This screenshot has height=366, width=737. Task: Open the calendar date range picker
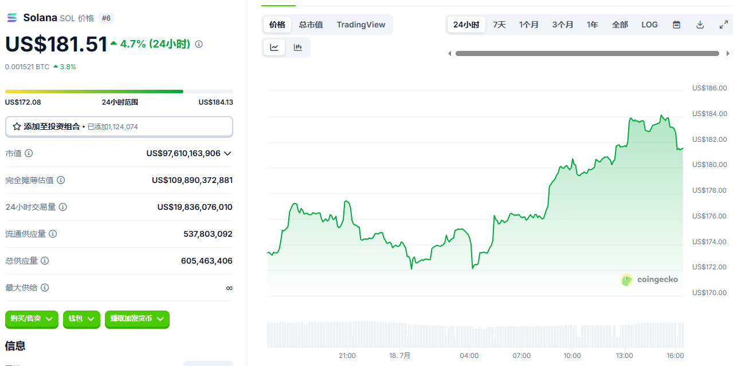point(677,25)
